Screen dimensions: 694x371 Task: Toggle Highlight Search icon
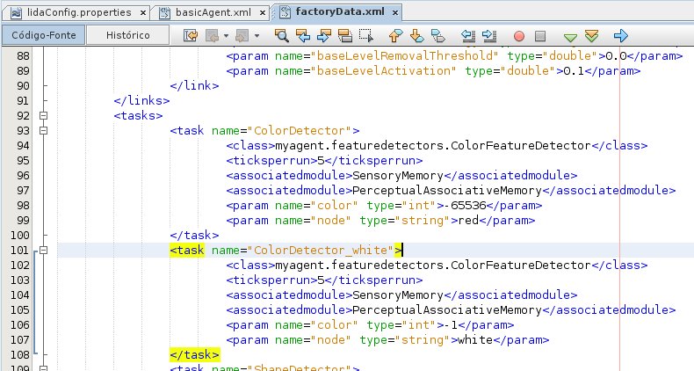(344, 36)
